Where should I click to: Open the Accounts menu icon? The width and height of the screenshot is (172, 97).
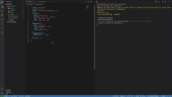click(2, 89)
